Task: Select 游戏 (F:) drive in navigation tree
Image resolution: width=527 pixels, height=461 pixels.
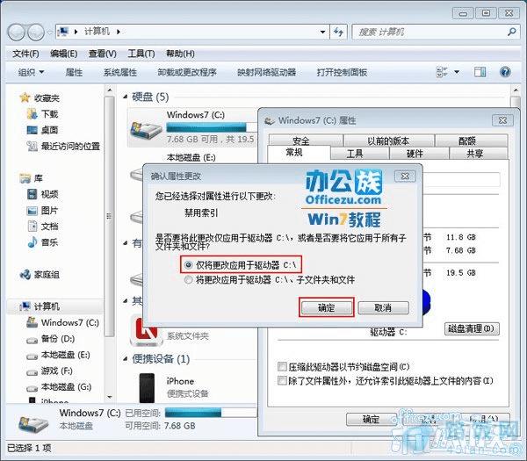Action: tap(49, 371)
